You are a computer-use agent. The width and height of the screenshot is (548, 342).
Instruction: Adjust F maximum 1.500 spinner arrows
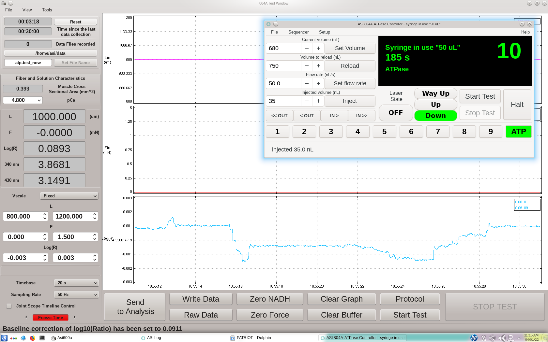pyautogui.click(x=95, y=237)
